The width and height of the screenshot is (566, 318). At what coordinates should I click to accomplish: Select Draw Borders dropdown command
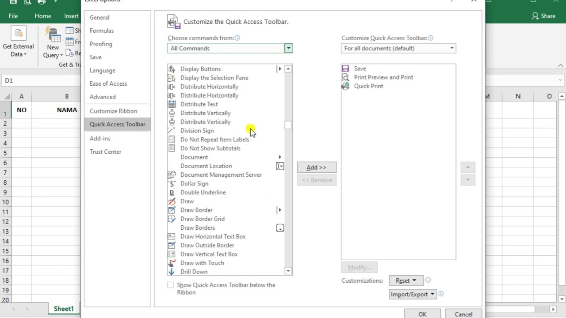click(226, 228)
